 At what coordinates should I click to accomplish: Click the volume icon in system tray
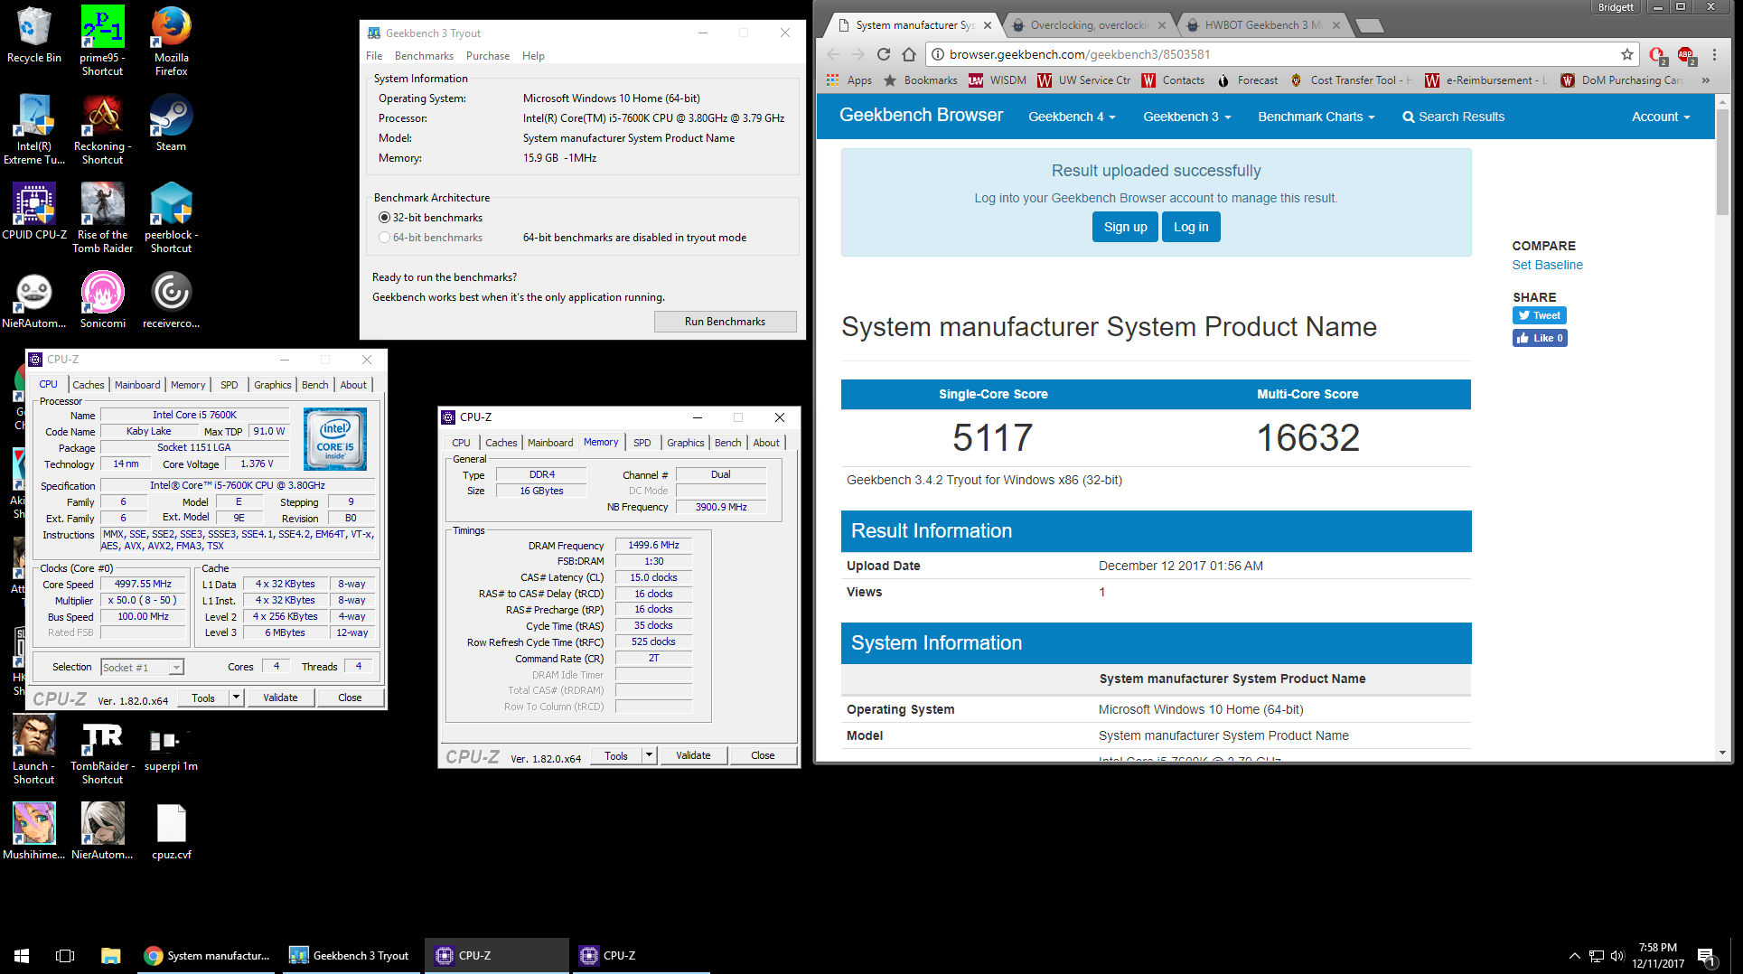[1616, 956]
